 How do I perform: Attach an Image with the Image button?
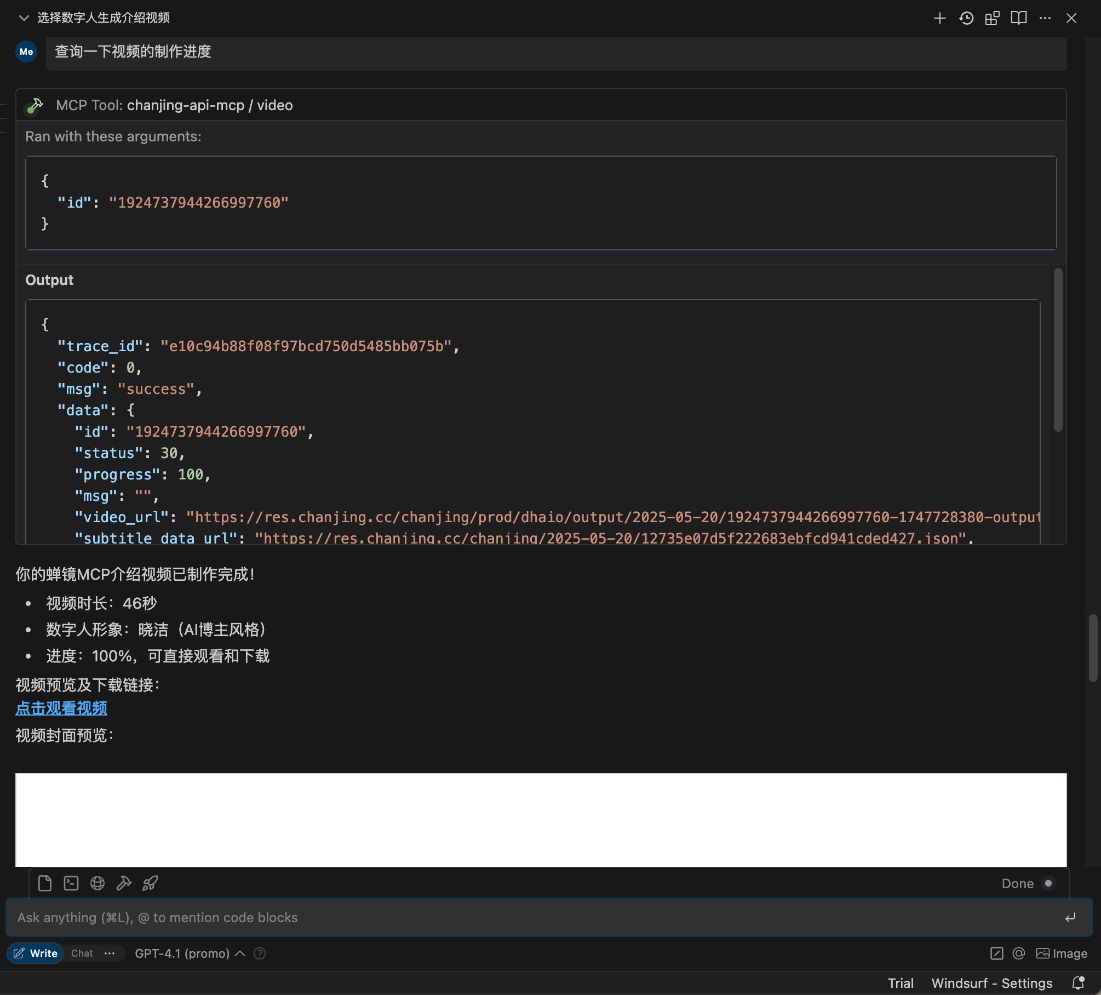[x=1062, y=953]
